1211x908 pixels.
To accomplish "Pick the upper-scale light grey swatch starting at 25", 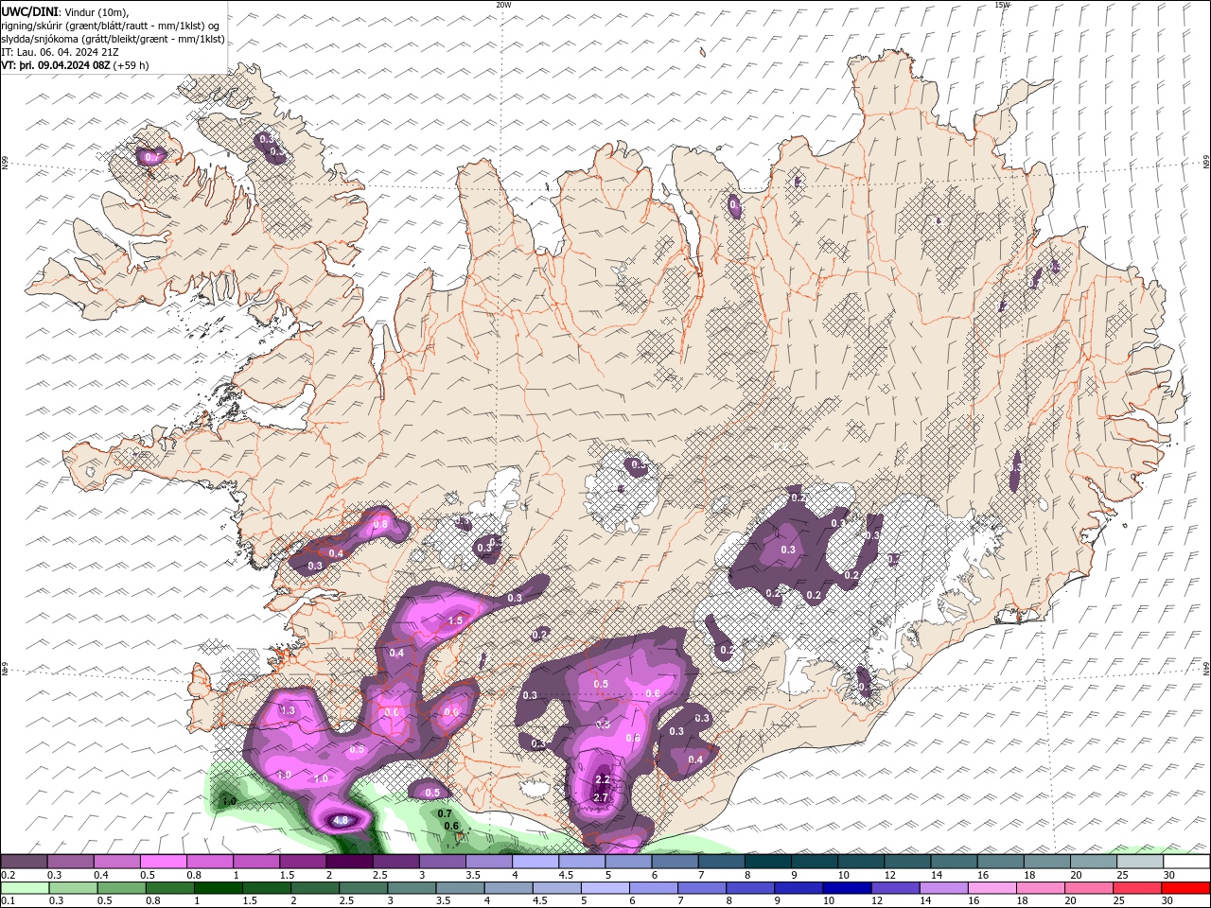I will 1140,862.
